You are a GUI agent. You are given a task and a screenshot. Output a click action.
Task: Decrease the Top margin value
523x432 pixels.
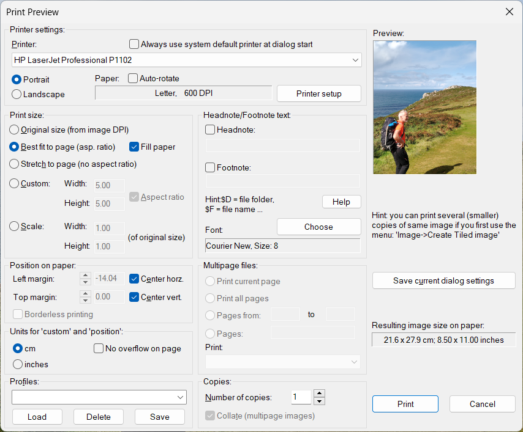pos(85,300)
